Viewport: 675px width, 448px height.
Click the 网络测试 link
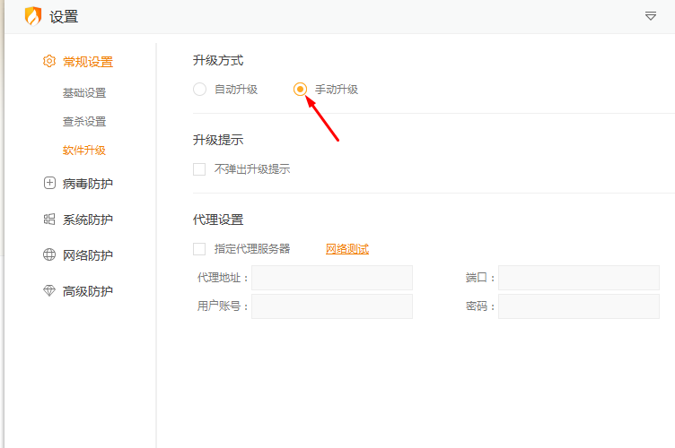(347, 249)
